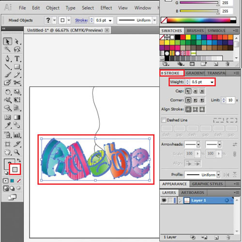This screenshot has height=242, width=242.
Task: Switch to the Artboards tab
Action: (193, 193)
